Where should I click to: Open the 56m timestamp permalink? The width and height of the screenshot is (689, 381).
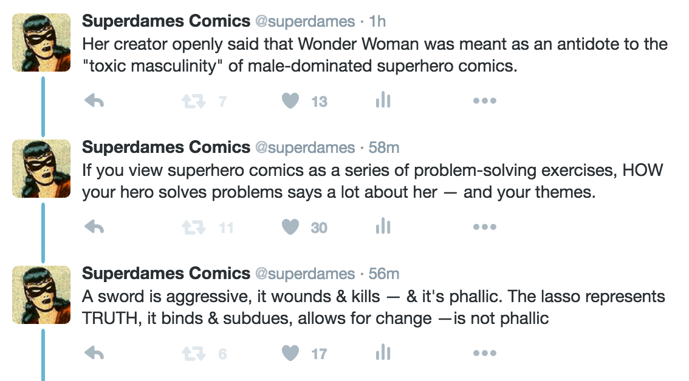[x=384, y=274]
